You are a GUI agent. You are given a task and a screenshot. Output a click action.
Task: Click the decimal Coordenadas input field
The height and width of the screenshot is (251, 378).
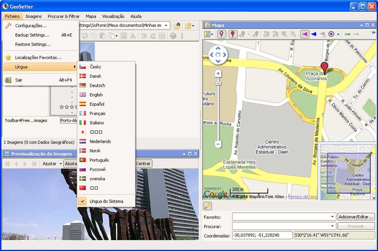point(262,235)
